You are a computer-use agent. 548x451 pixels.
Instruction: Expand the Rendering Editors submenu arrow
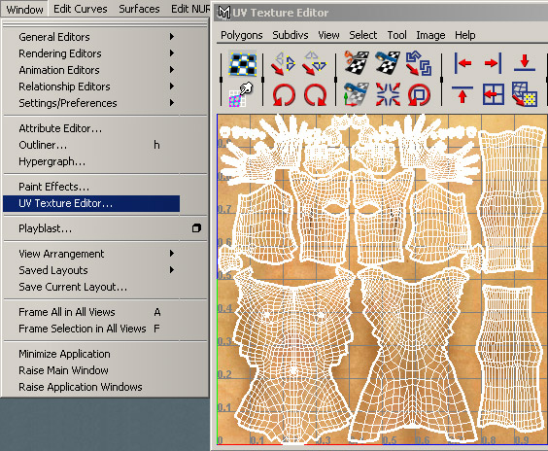[x=172, y=53]
